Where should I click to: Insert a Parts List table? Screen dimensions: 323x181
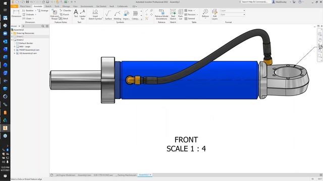tap(181, 15)
